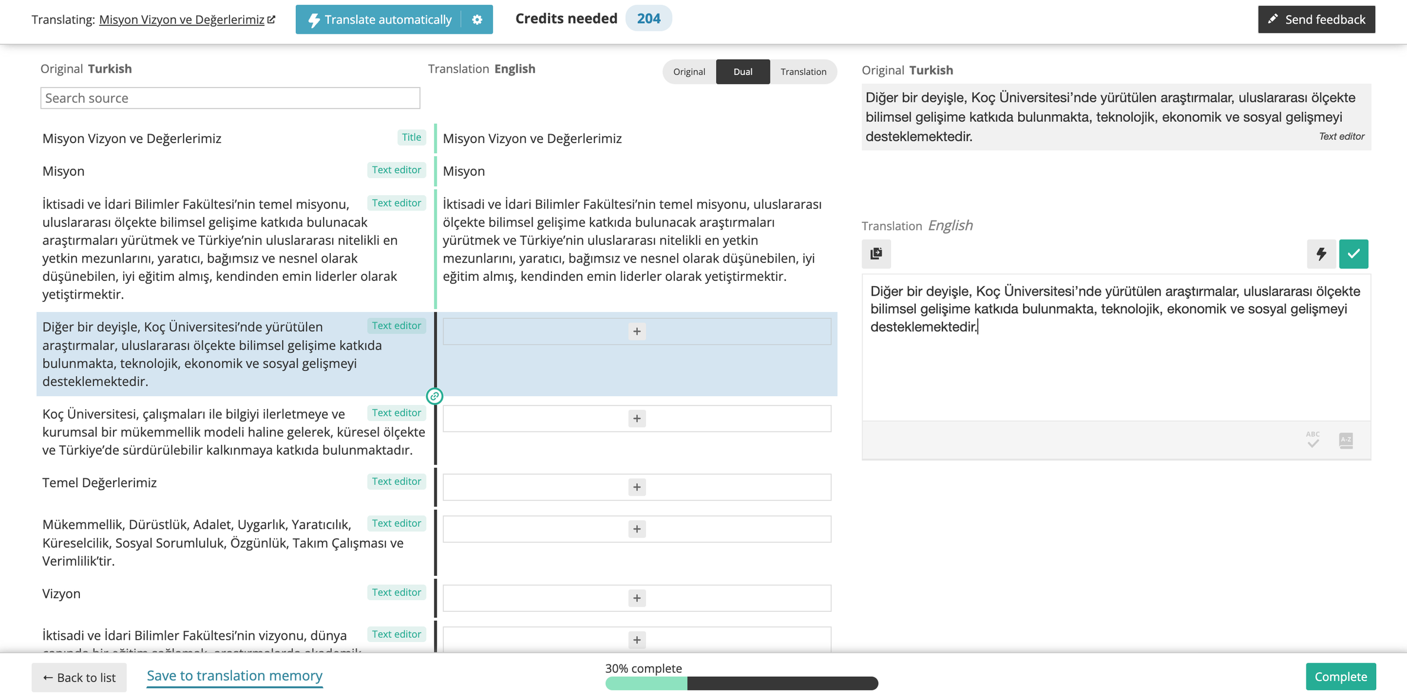Click the copy original to translation icon
This screenshot has width=1407, height=697.
tap(876, 254)
